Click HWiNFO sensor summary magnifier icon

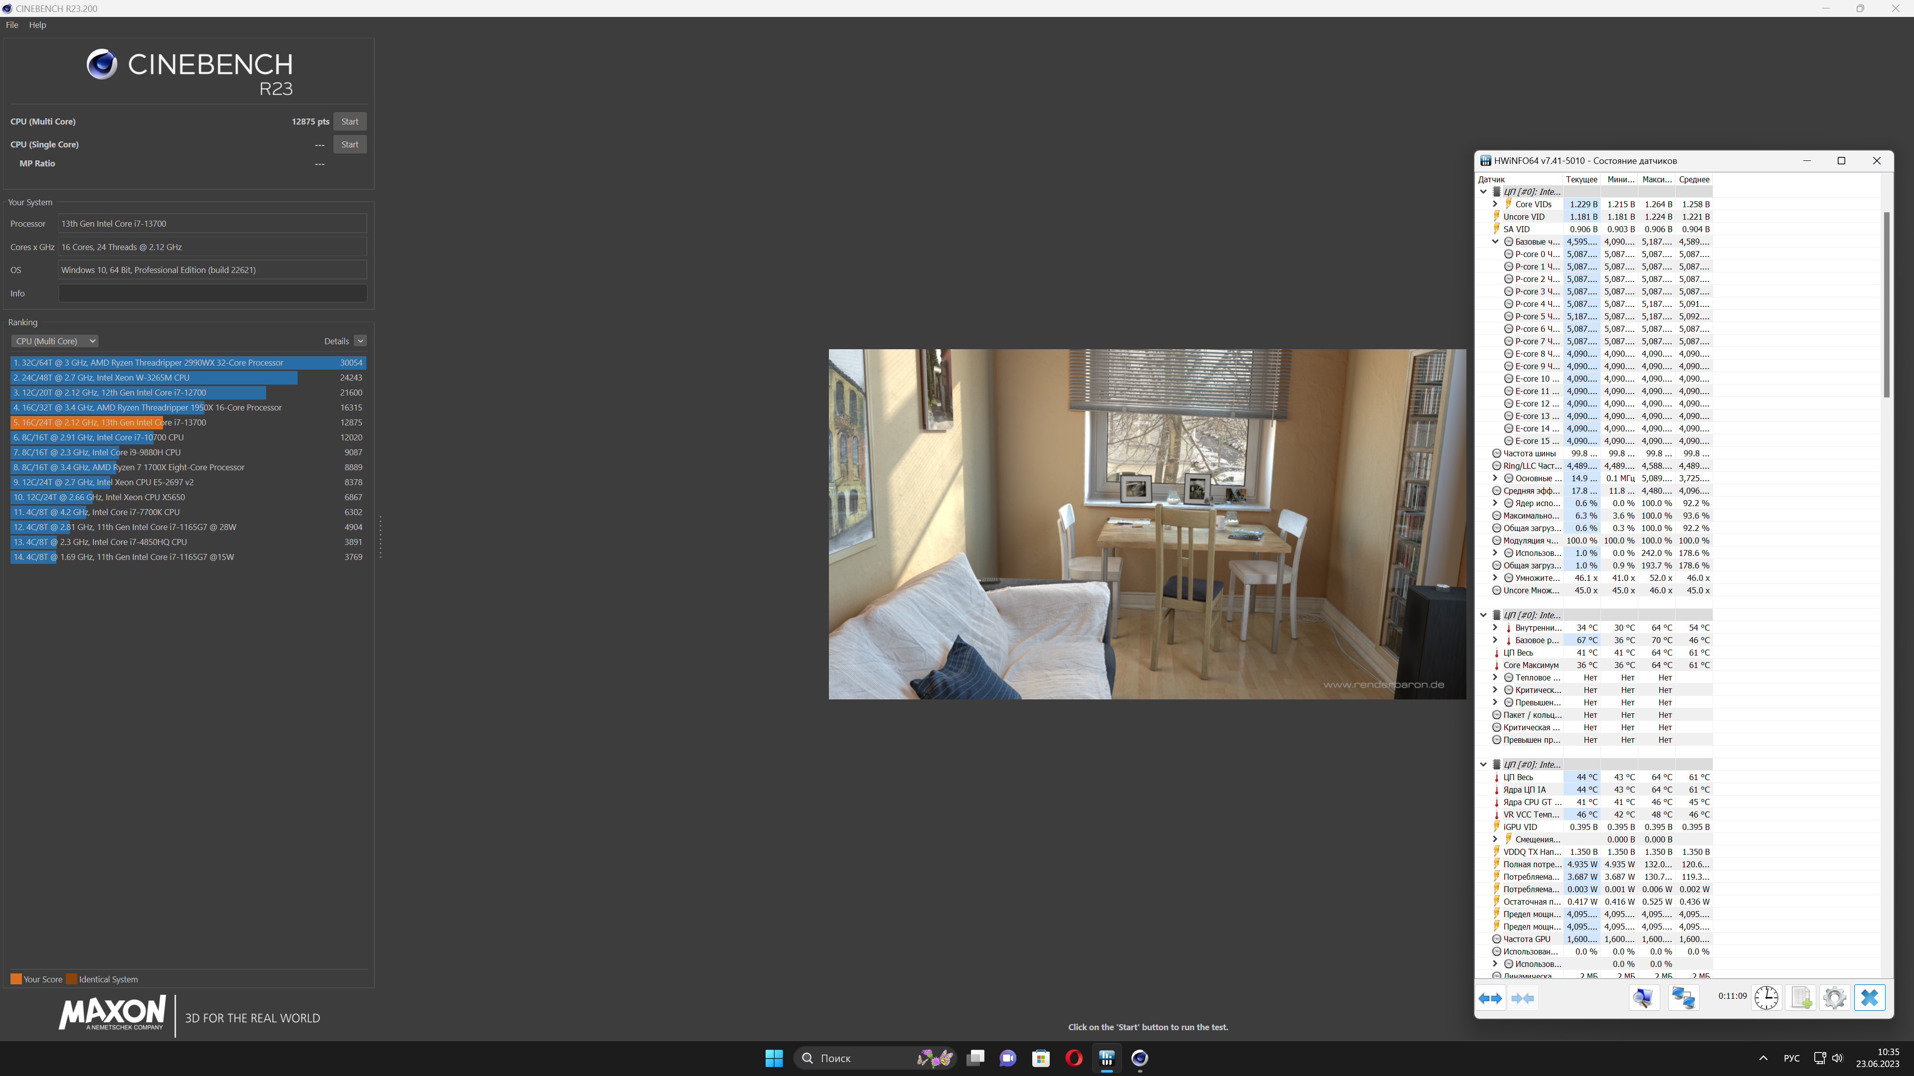click(x=1643, y=998)
